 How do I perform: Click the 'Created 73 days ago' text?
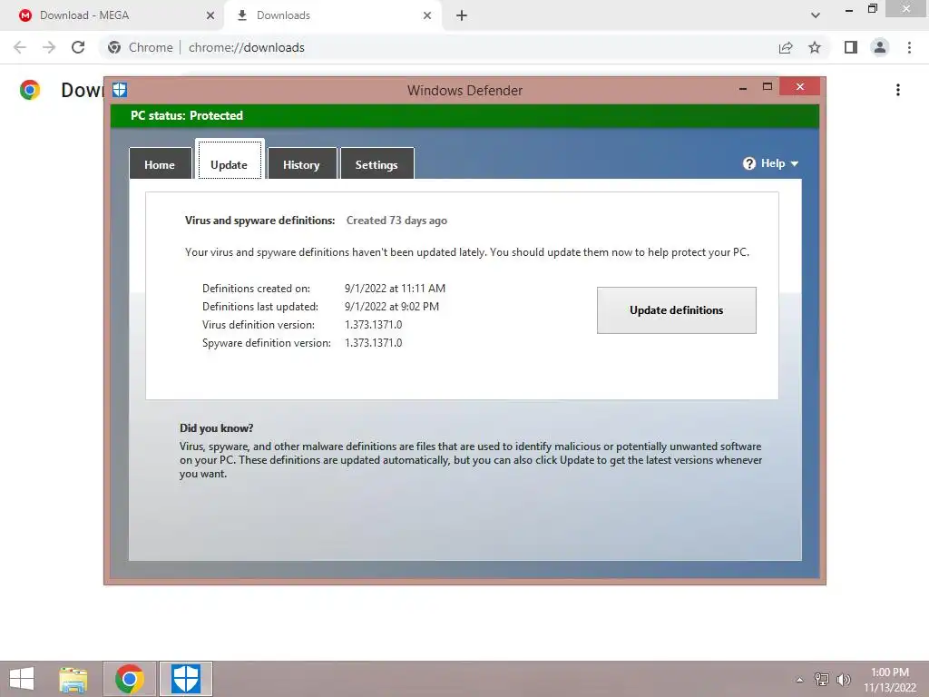[x=396, y=221]
